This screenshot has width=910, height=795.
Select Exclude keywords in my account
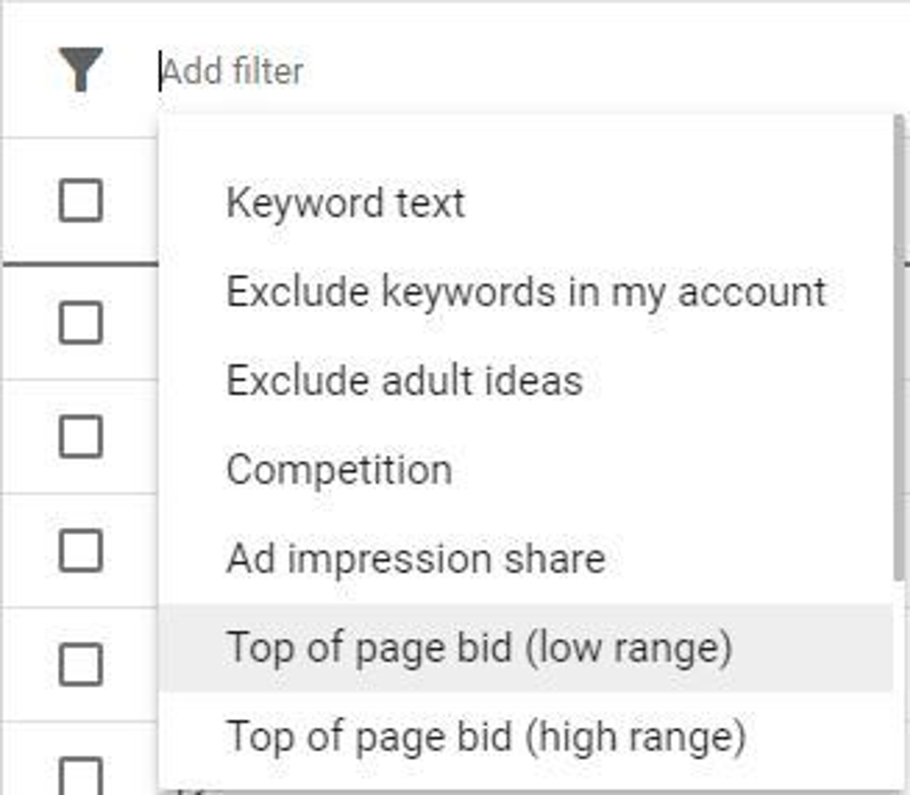526,292
